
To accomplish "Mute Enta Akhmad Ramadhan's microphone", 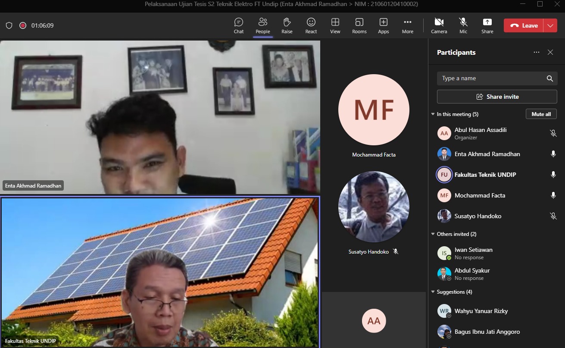I will coord(553,154).
